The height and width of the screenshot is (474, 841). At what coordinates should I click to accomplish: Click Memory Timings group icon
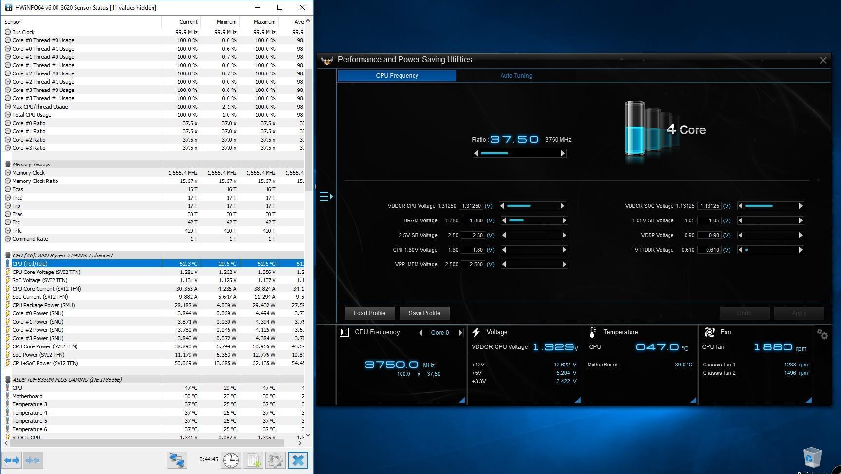tap(8, 164)
